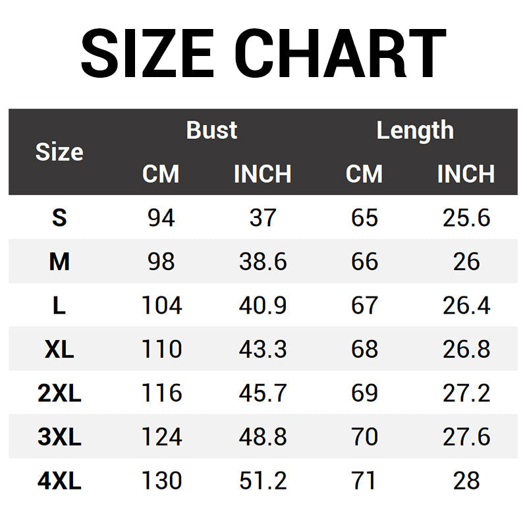Select the M size row label
Image resolution: width=527 pixels, height=527 pixels.
[x=59, y=262]
